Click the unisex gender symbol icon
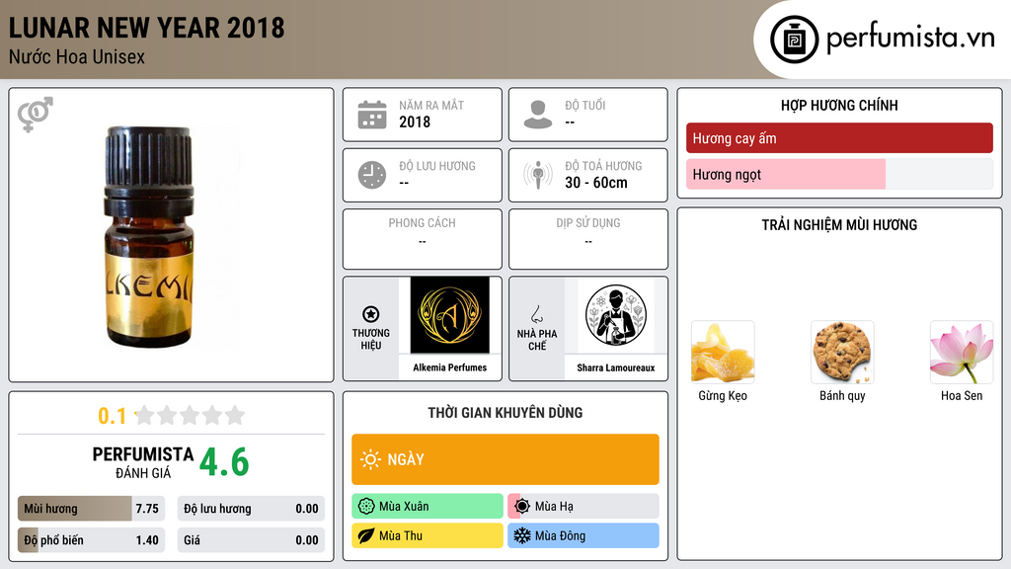Screen dimensions: 1011x569 [36, 115]
